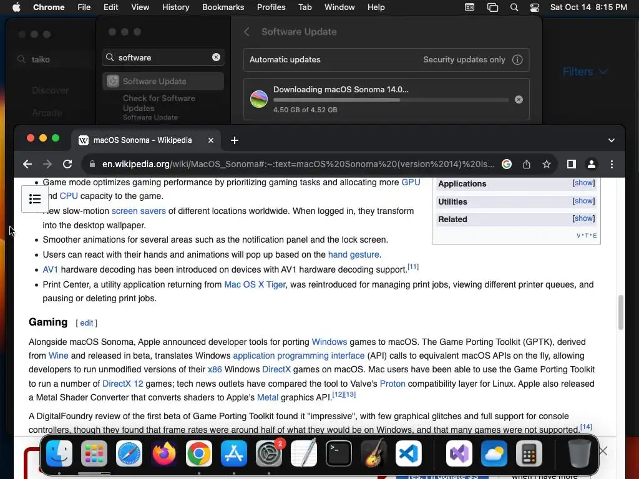Viewport: 639px width, 479px height.
Task: Launch GarageBand from the Dock
Action: 374,453
